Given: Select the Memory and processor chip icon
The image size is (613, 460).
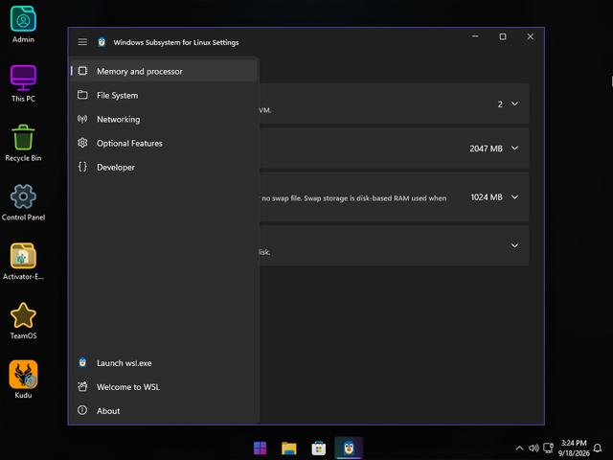Looking at the screenshot, I should click(82, 71).
